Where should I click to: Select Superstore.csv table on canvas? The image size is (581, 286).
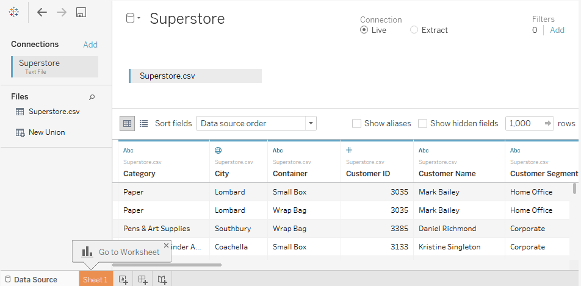point(195,76)
